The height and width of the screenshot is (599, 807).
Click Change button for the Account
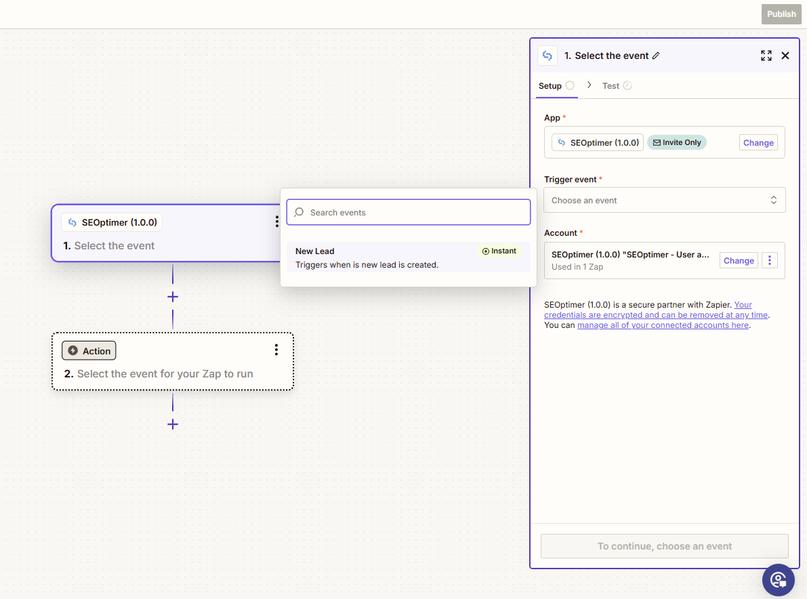coord(738,260)
